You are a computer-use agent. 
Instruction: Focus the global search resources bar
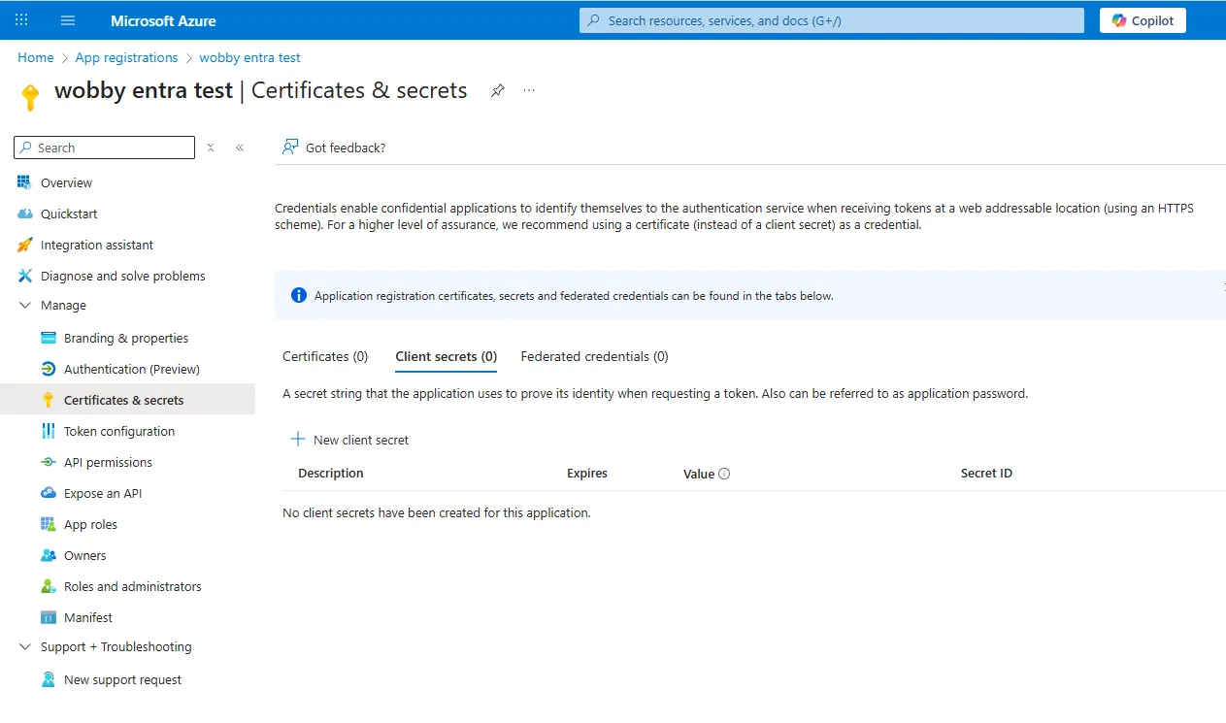point(831,20)
